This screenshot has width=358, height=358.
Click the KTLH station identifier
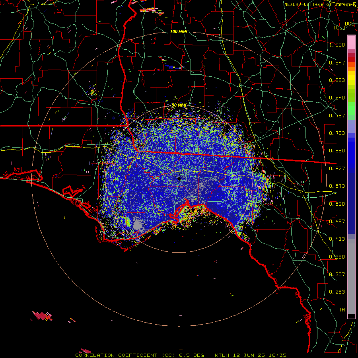tap(222, 355)
